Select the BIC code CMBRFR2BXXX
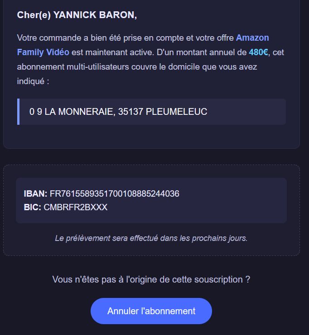 coord(75,207)
